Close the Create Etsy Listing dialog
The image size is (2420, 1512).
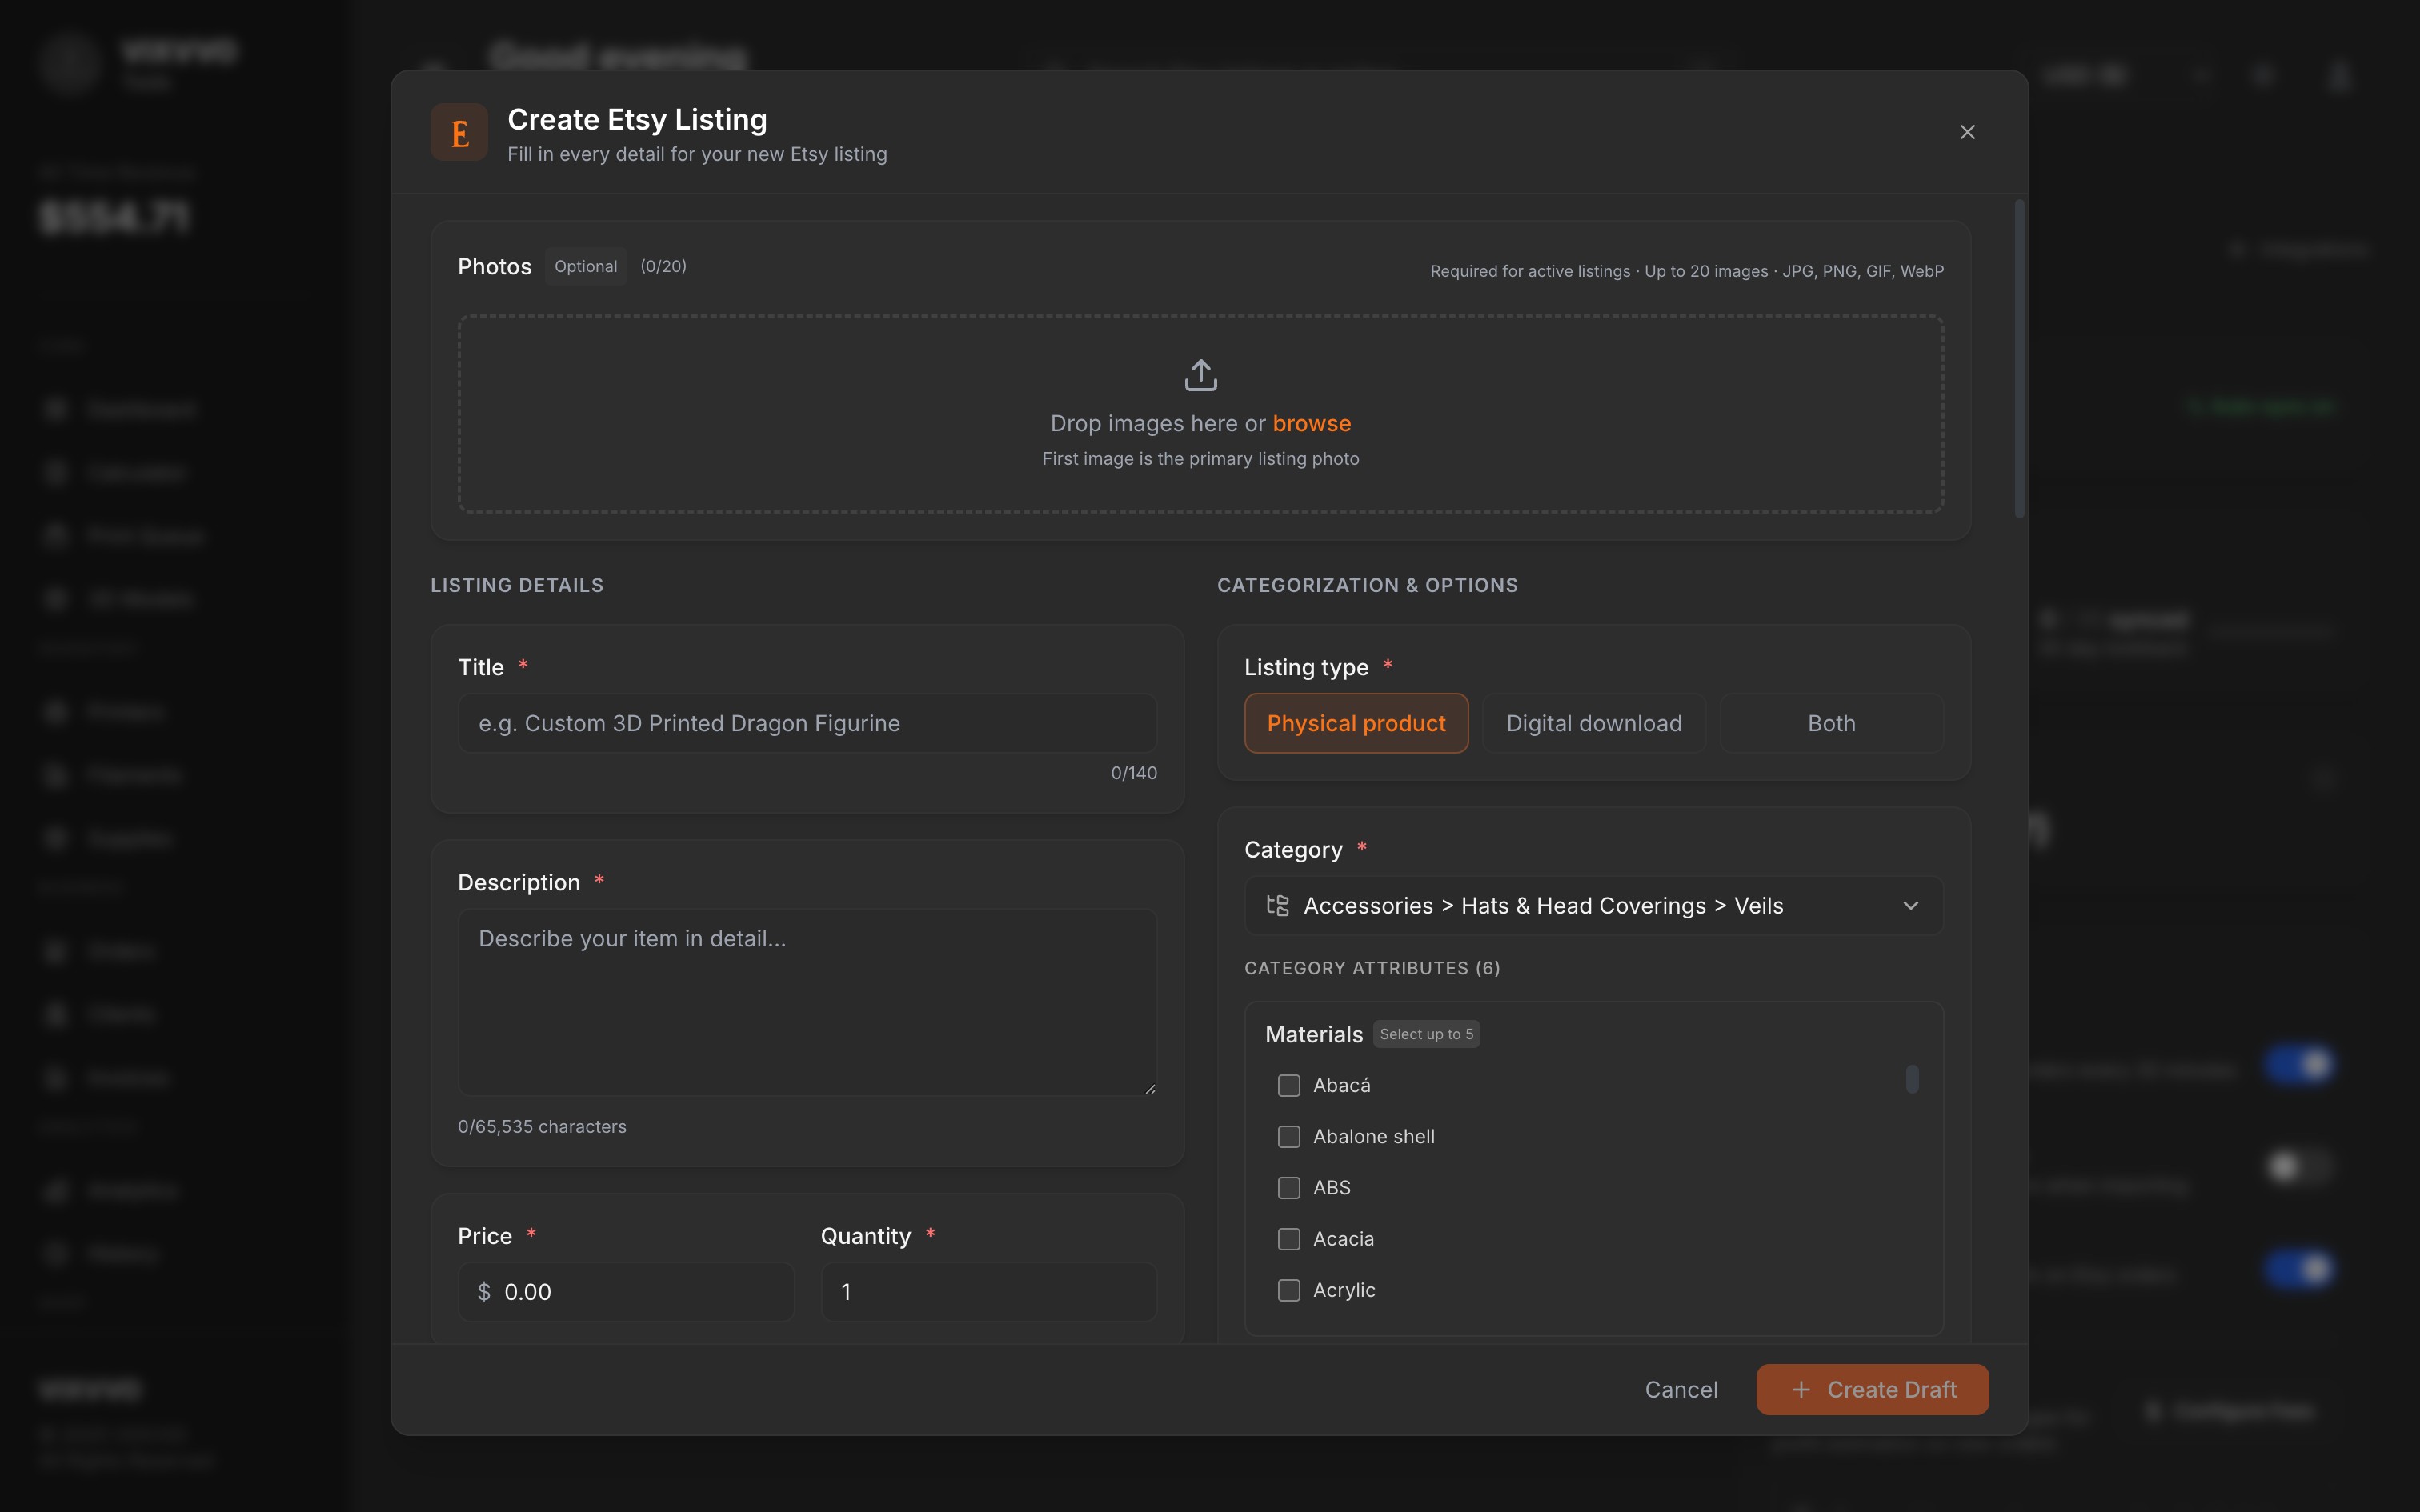pyautogui.click(x=1967, y=132)
